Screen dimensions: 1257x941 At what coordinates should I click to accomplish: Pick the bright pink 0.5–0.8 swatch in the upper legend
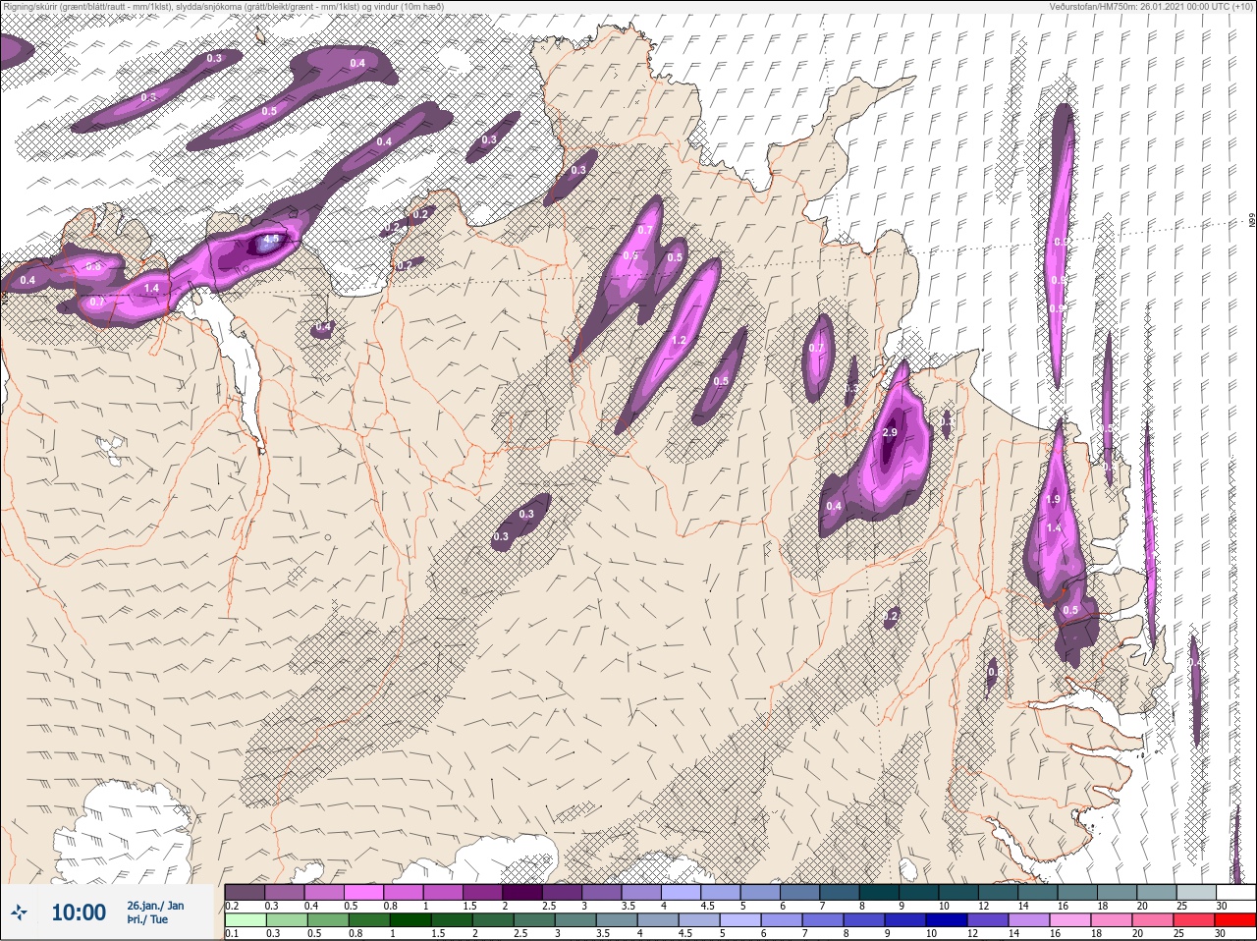363,893
